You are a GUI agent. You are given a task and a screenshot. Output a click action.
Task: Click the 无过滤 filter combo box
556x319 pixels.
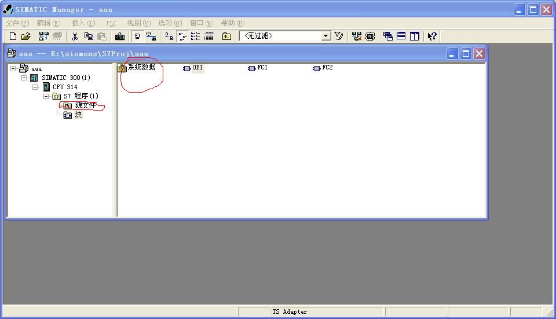285,36
